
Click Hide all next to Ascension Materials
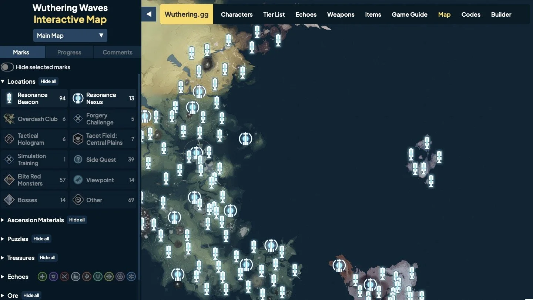point(77,220)
